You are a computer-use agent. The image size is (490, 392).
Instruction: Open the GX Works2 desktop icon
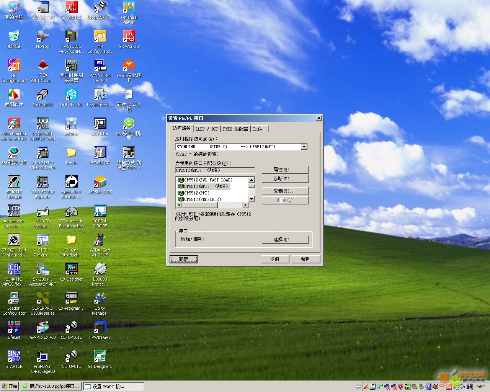point(72,10)
